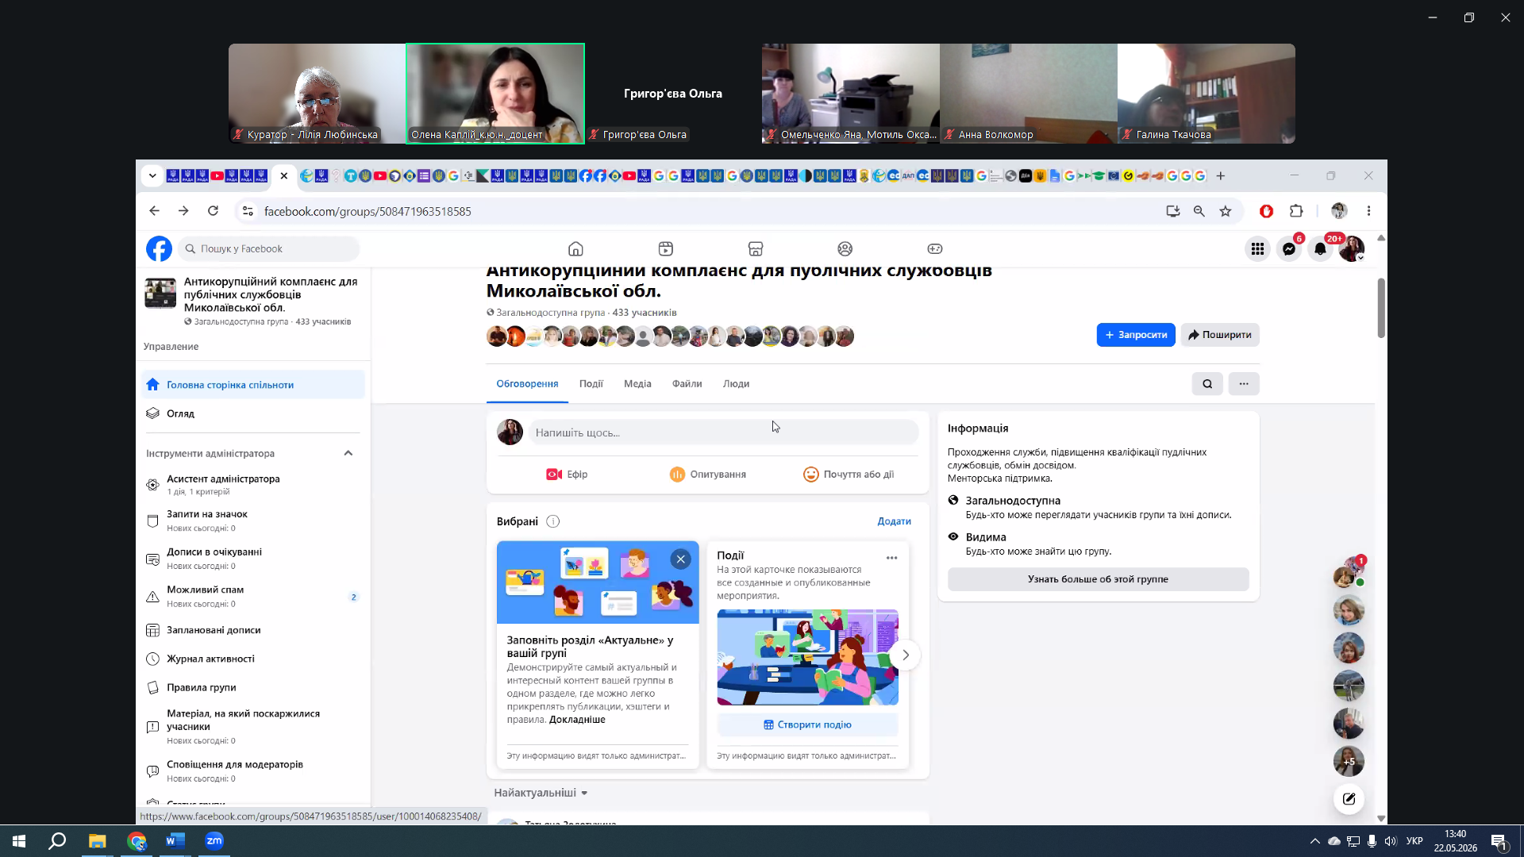Viewport: 1524px width, 857px height.
Task: Open the Chrome three-dot menu
Action: (x=1368, y=211)
